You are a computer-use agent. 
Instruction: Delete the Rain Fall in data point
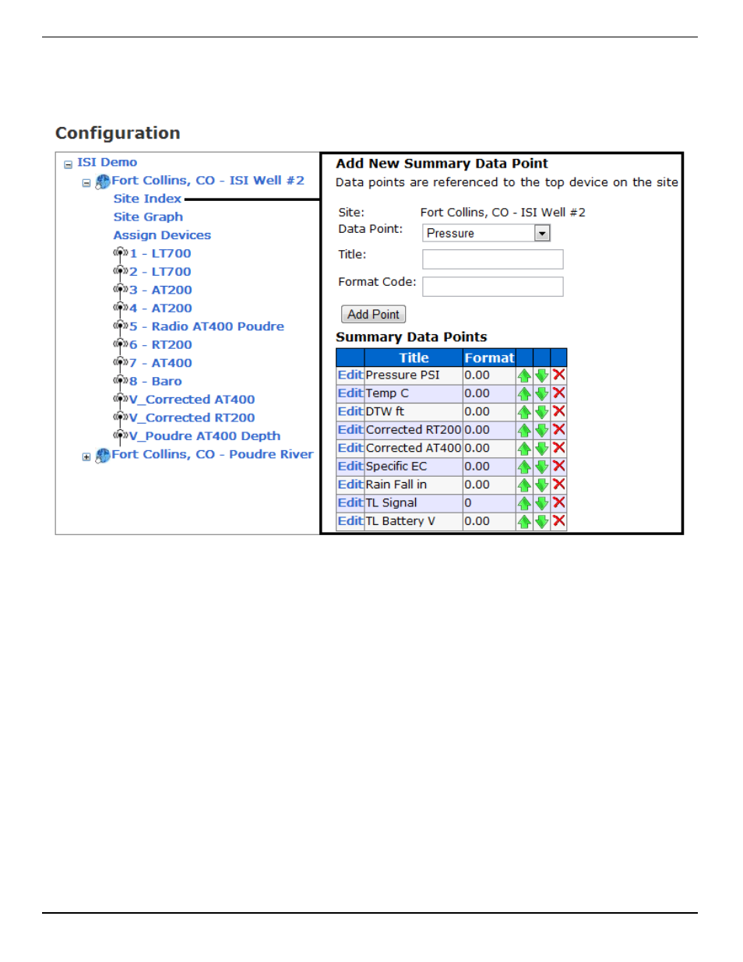[558, 485]
